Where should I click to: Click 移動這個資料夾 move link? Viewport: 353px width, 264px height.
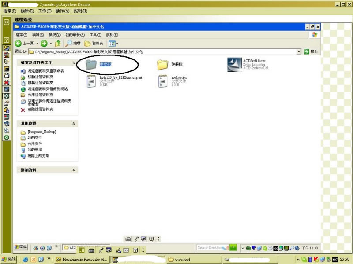click(x=40, y=77)
